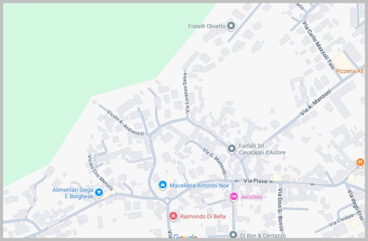The image size is (368, 241).
Task: Click the Via A. Manzoni road label
Action: click(x=315, y=102)
